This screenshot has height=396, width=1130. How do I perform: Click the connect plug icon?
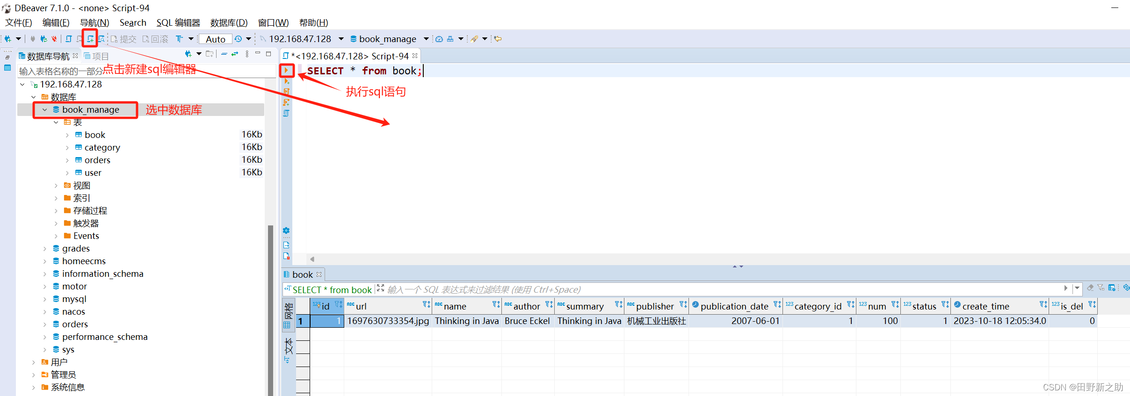[x=33, y=39]
